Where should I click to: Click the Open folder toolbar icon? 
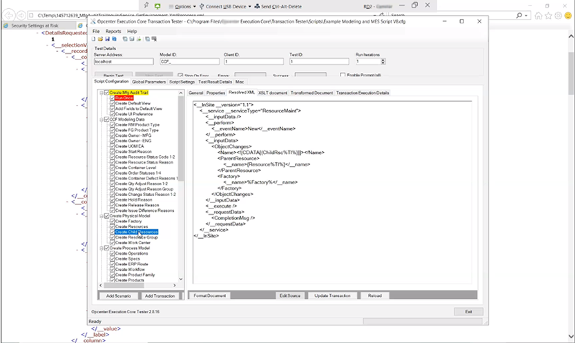tap(102, 39)
